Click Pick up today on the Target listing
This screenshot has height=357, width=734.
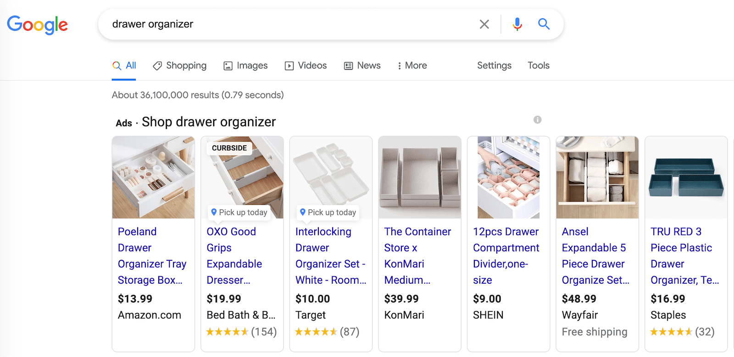tap(328, 212)
